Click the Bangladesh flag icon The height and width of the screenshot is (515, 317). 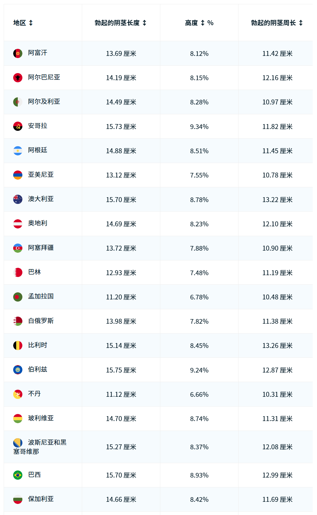tap(17, 297)
